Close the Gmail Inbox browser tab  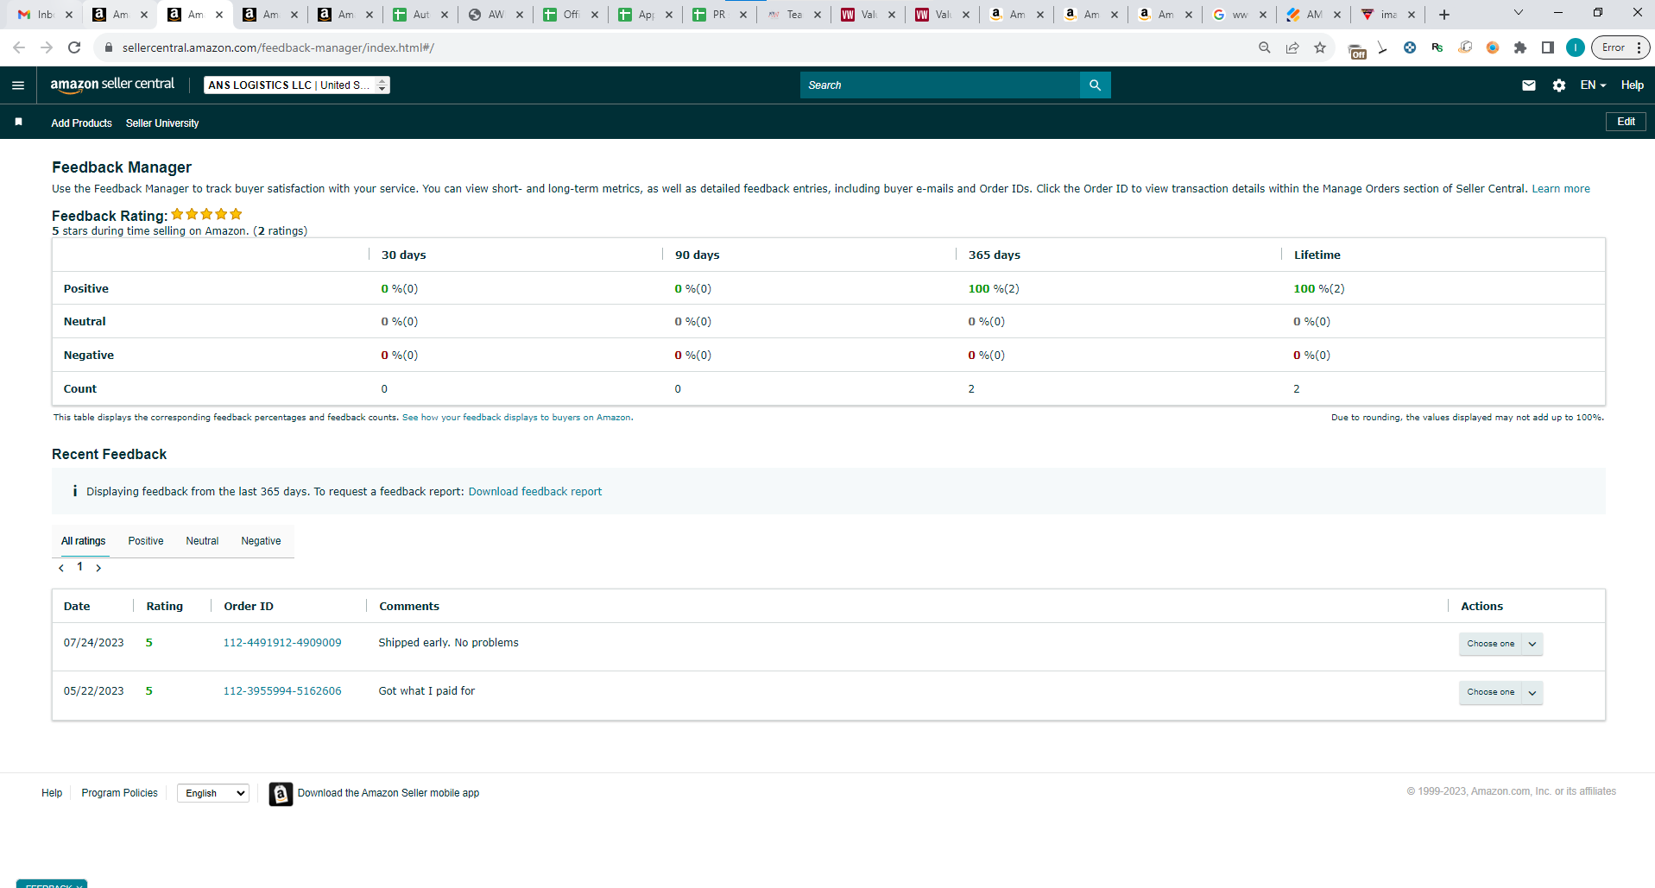point(70,15)
